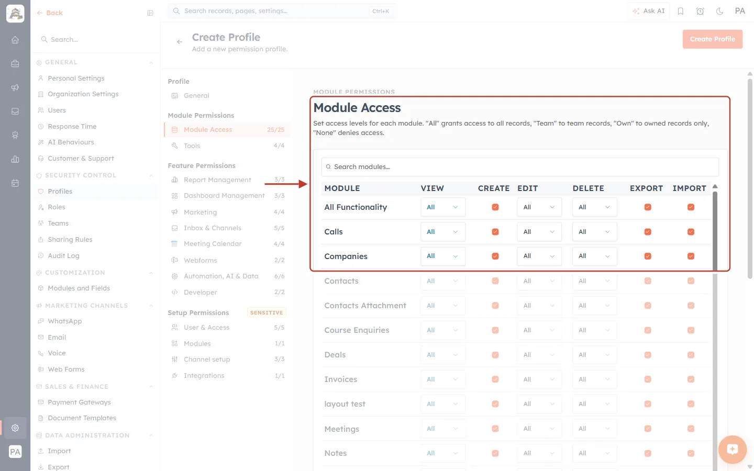The image size is (754, 471).
Task: Click the Ask AI button
Action: [x=649, y=11]
